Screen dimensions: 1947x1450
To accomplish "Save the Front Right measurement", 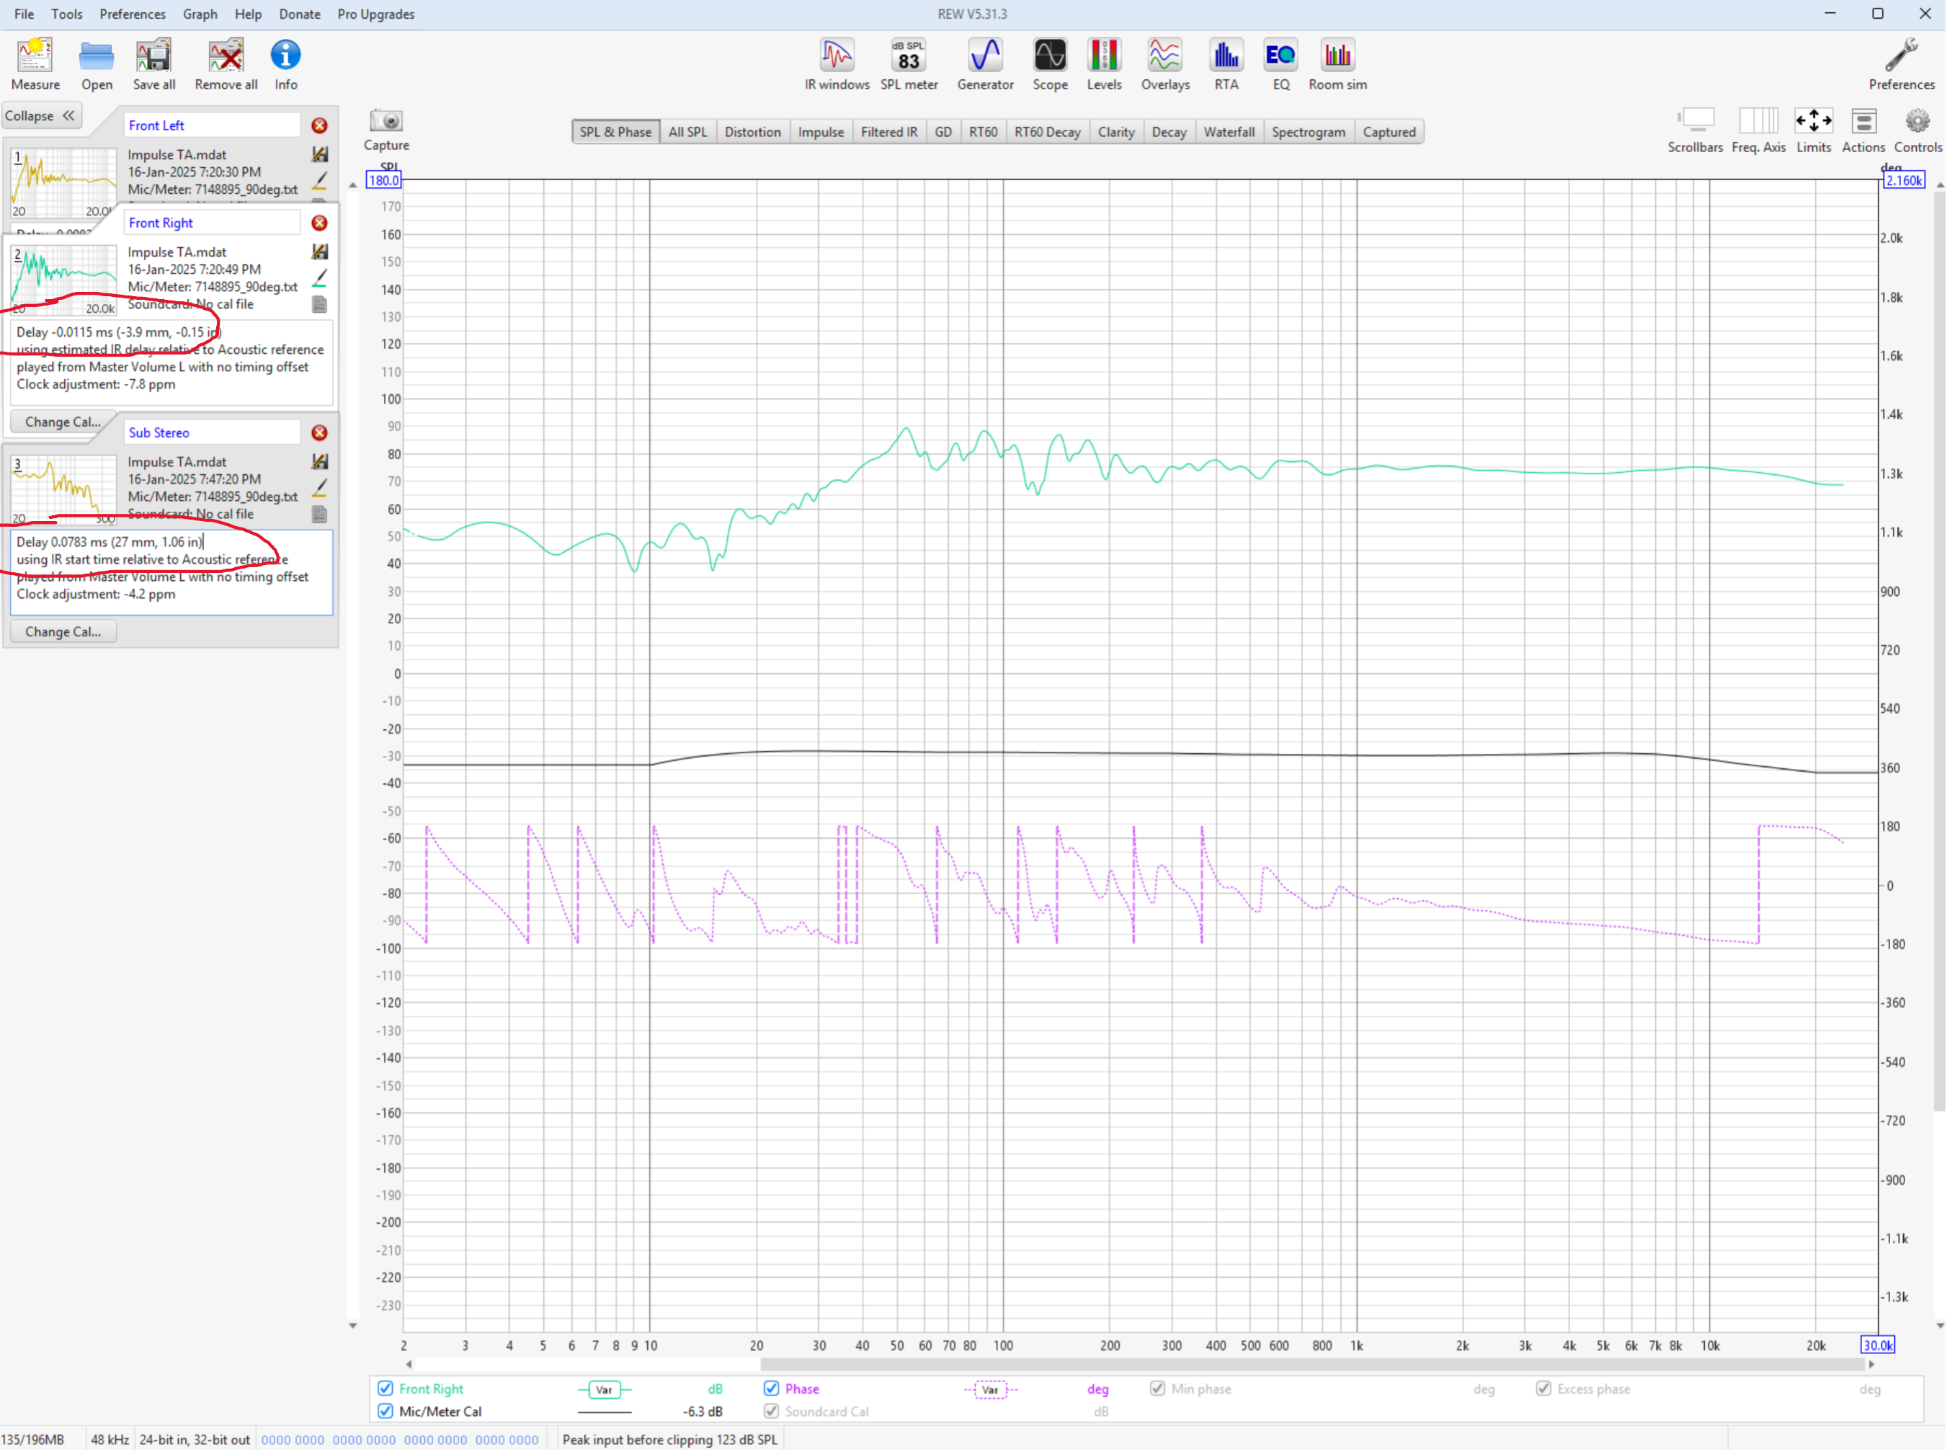I will 319,252.
